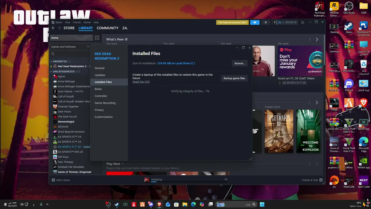Open the Discord desktop shortcut
The width and height of the screenshot is (371, 209).
(349, 86)
